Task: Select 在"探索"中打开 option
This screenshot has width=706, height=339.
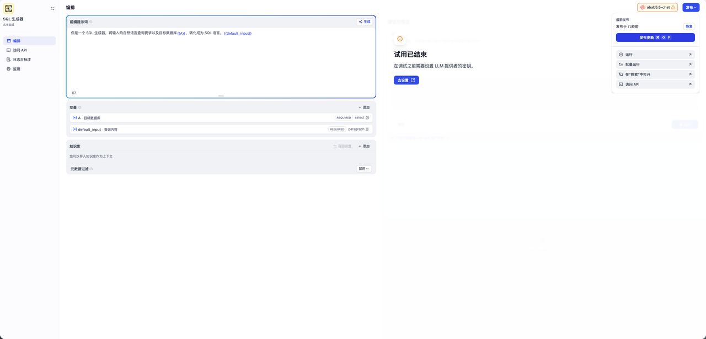Action: coord(655,74)
